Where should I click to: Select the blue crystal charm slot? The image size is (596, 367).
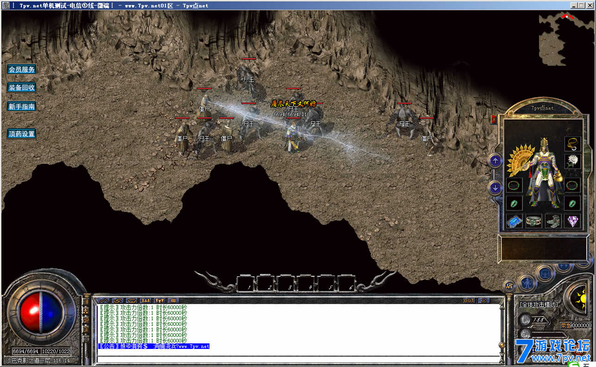tap(514, 221)
